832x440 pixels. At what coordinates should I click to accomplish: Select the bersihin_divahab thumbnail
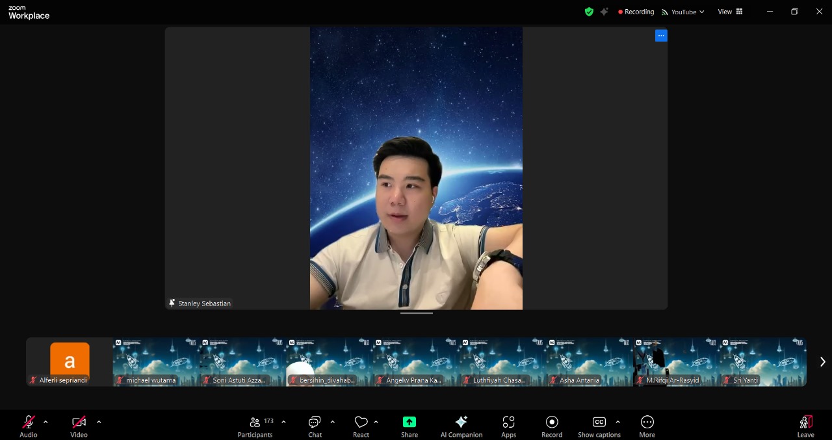(329, 362)
